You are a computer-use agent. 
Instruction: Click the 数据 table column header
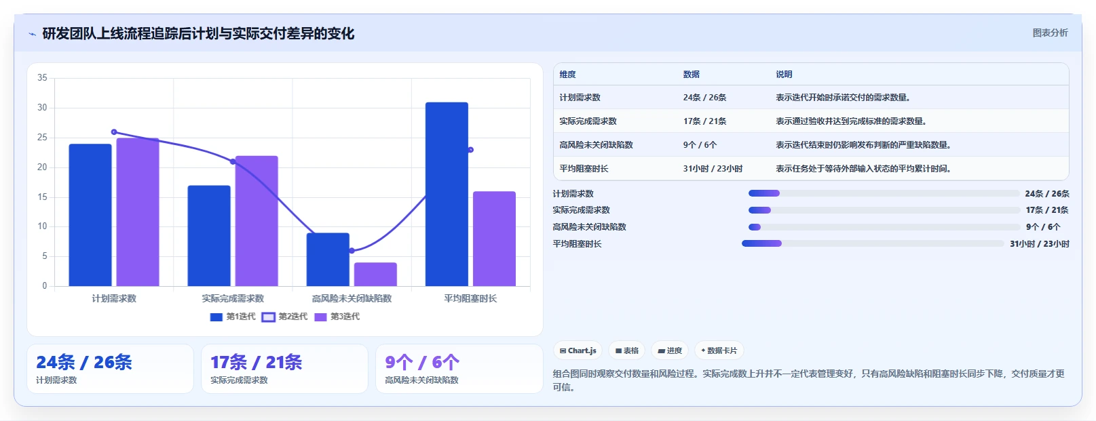tap(692, 75)
